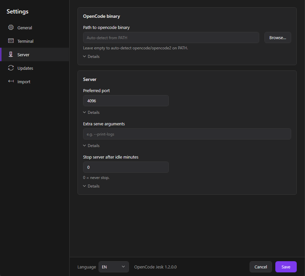Click the '0 = never stop.' hint text

point(96,178)
